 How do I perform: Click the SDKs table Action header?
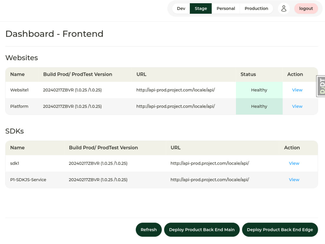(292, 147)
